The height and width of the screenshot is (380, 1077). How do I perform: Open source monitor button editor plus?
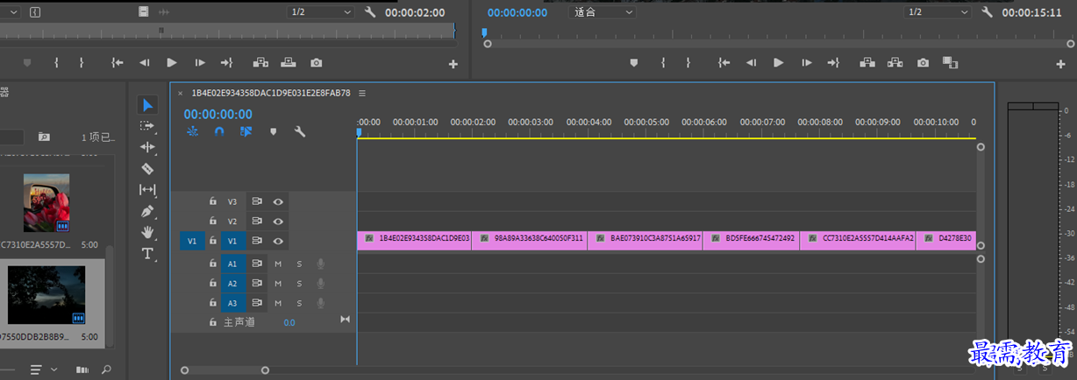pyautogui.click(x=453, y=64)
